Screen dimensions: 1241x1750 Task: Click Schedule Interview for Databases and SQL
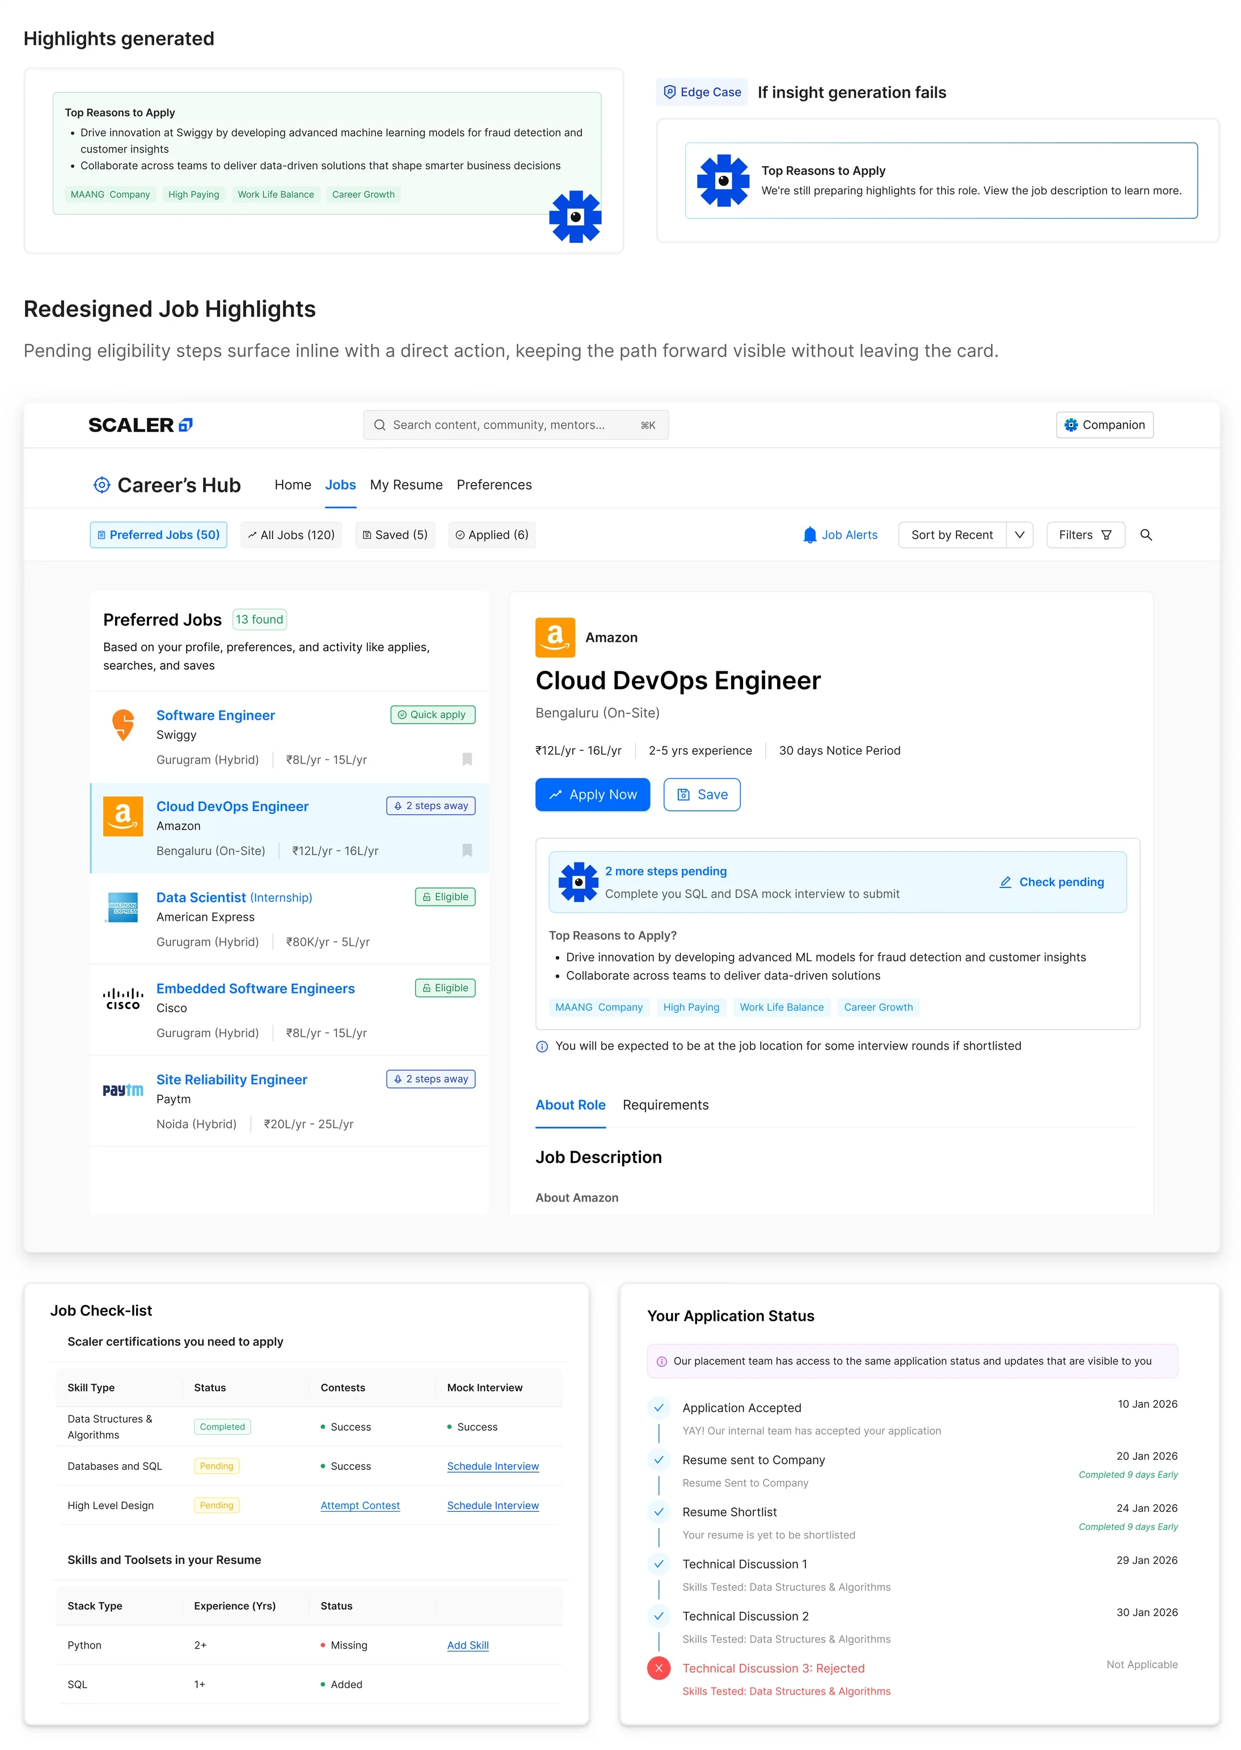[493, 1466]
